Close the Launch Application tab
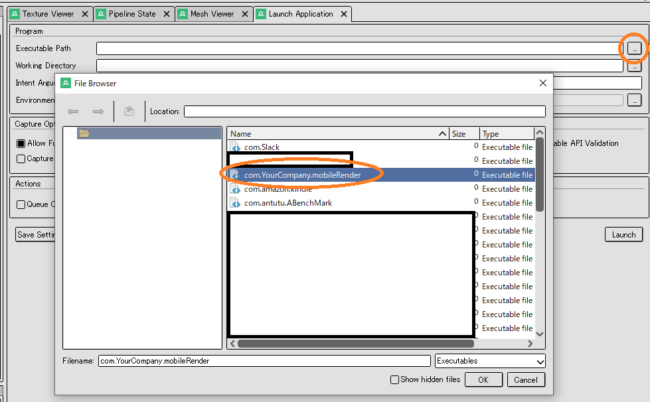Image resolution: width=650 pixels, height=402 pixels. point(344,14)
